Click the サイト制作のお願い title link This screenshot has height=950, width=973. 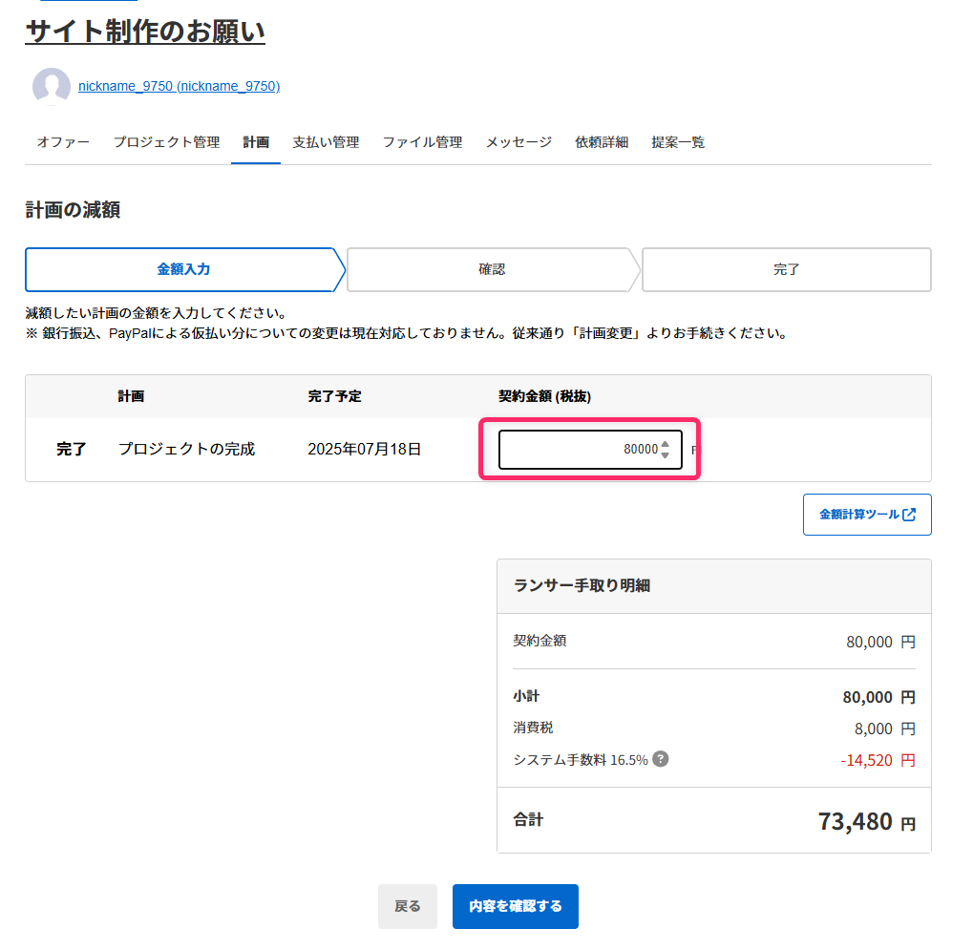(x=144, y=32)
